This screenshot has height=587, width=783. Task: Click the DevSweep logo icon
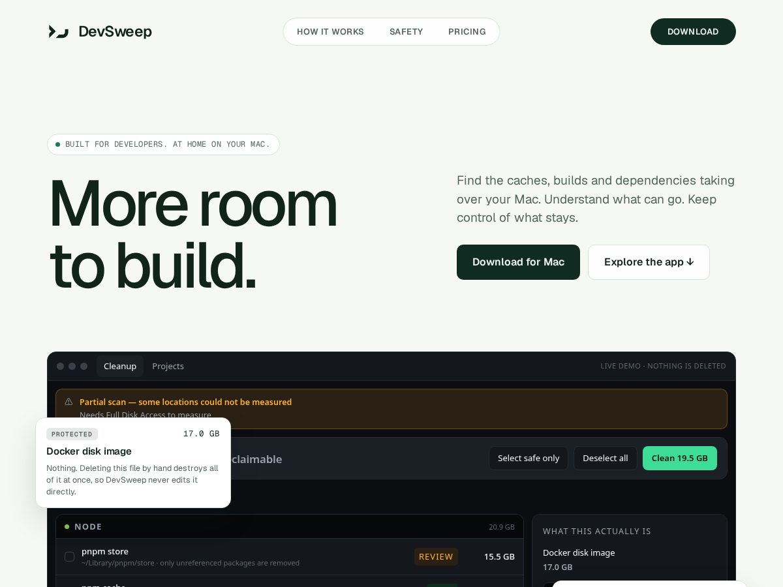[58, 31]
